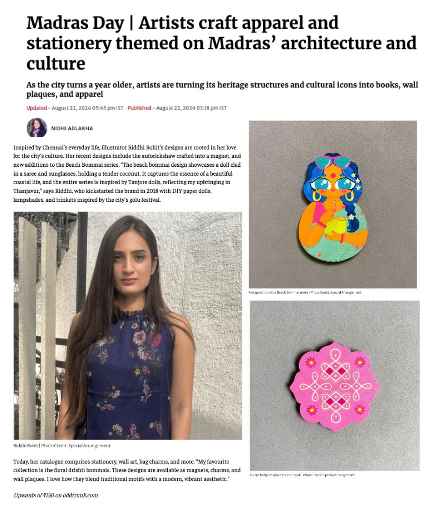
Task: Click the oddtrunk.com price line
Action: click(56, 495)
